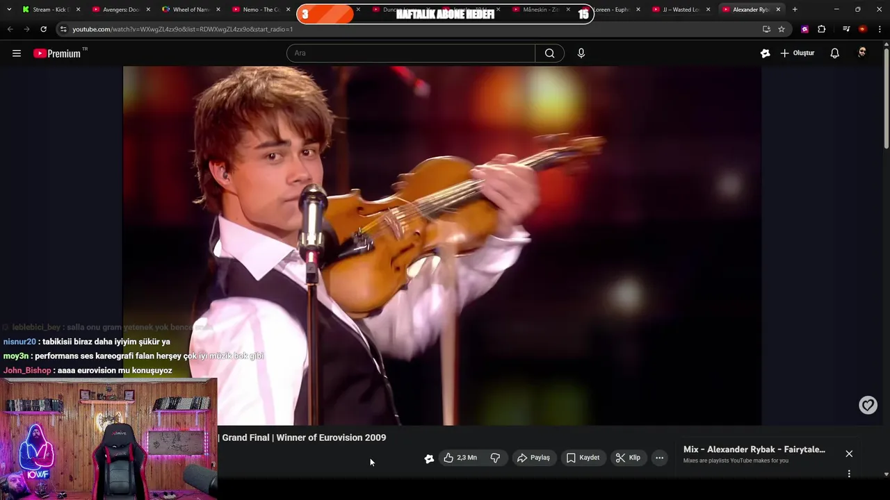Go back in browser history
This screenshot has width=890, height=500.
pos(10,29)
